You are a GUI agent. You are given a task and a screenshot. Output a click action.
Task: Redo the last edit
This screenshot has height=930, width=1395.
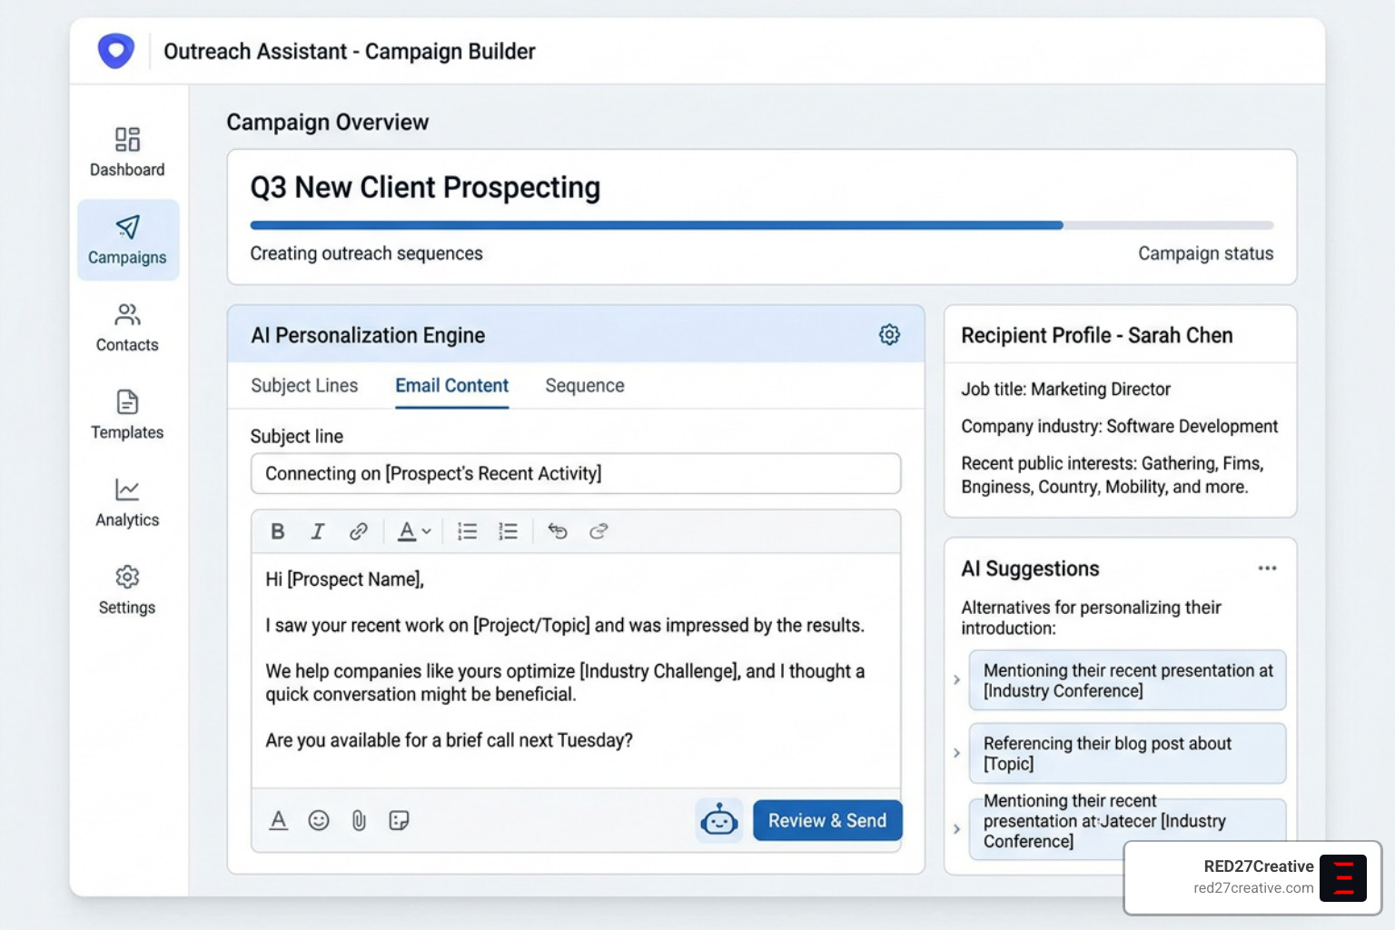[x=599, y=531]
